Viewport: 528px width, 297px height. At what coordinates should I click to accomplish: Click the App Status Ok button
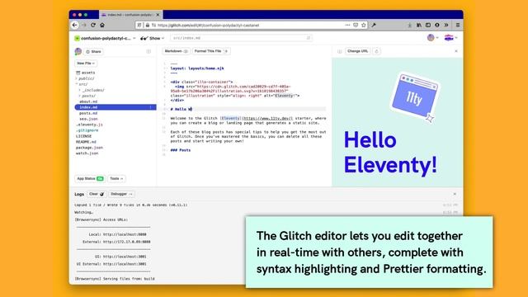point(90,178)
